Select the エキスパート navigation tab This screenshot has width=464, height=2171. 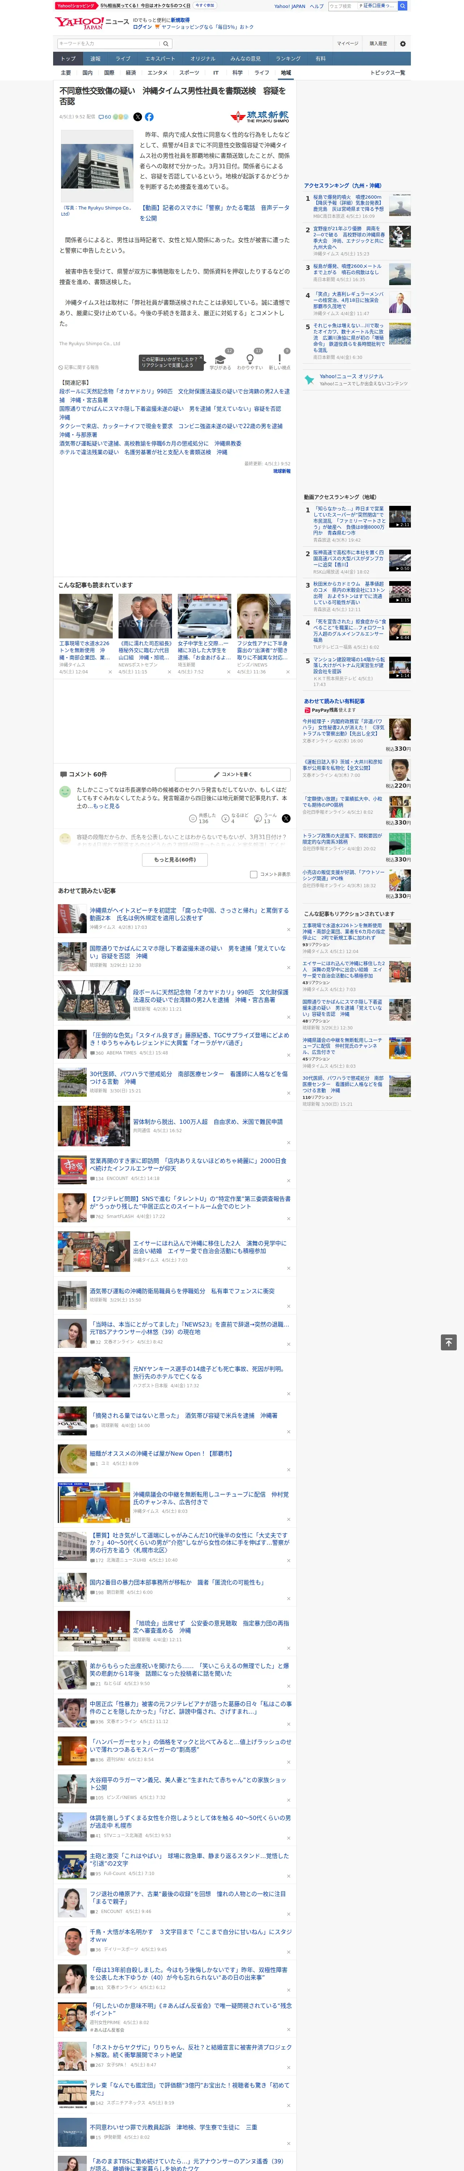(160, 59)
